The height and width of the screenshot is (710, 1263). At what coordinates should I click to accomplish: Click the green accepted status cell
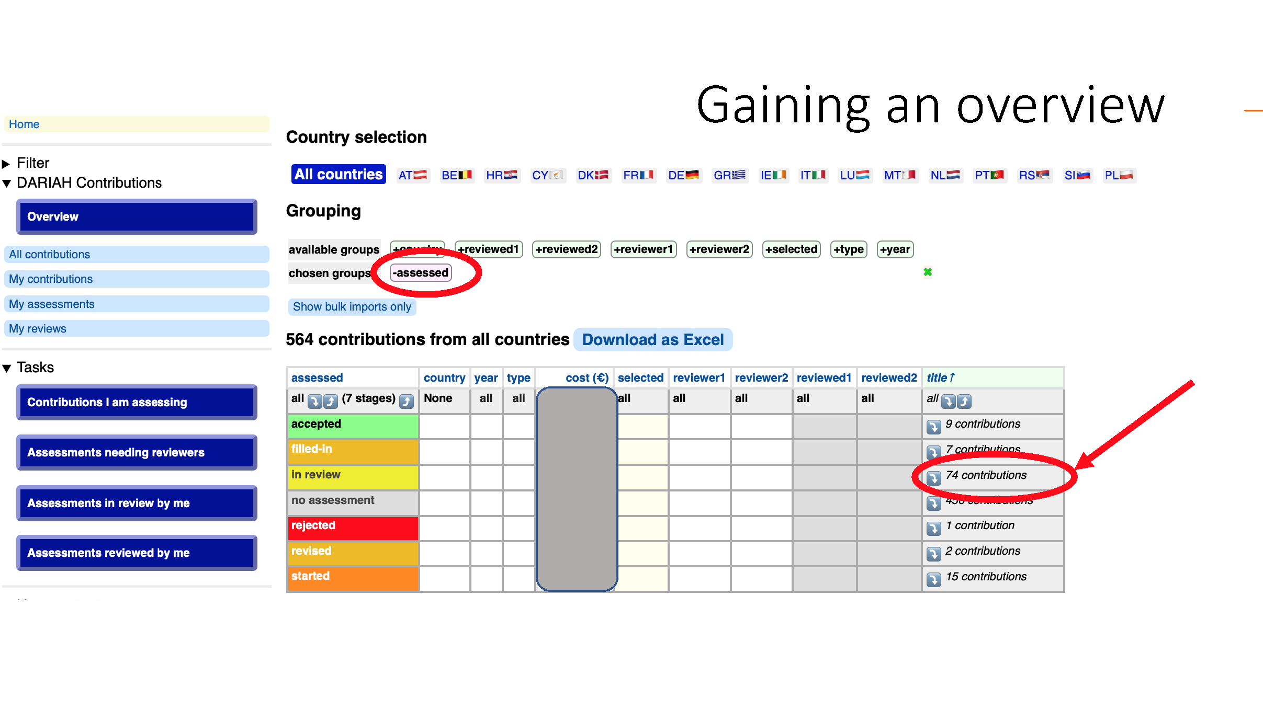coord(353,427)
